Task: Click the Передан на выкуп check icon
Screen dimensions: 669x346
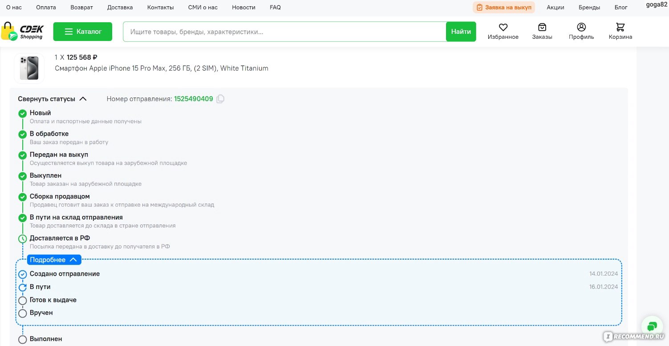Action: point(23,155)
